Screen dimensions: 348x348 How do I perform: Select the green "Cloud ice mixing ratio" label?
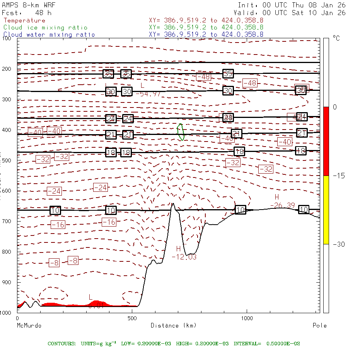click(x=46, y=27)
